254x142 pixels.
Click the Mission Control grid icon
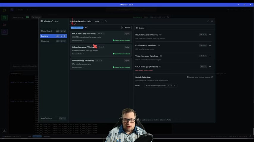coord(42,21)
